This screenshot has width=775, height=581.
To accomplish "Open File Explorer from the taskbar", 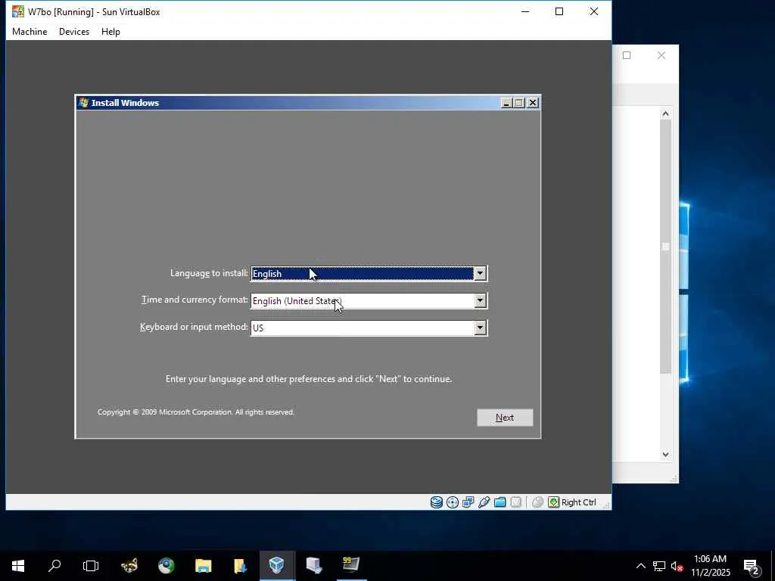I will click(x=203, y=566).
